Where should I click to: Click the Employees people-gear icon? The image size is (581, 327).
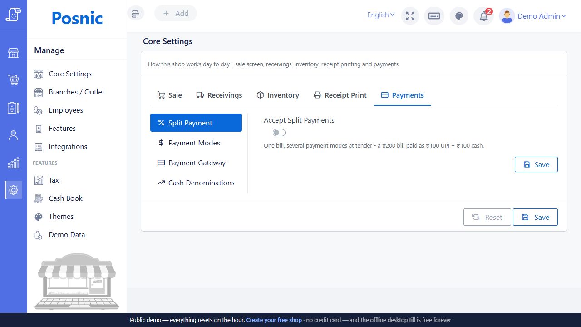tap(39, 110)
